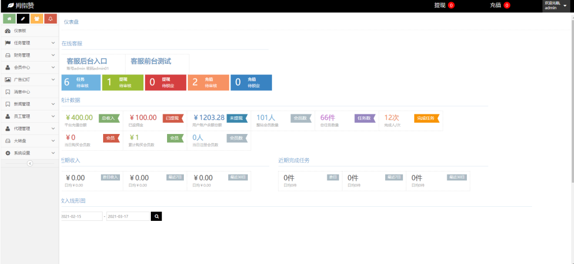Click the green home shortcut icon
The width and height of the screenshot is (574, 264).
pos(9,18)
